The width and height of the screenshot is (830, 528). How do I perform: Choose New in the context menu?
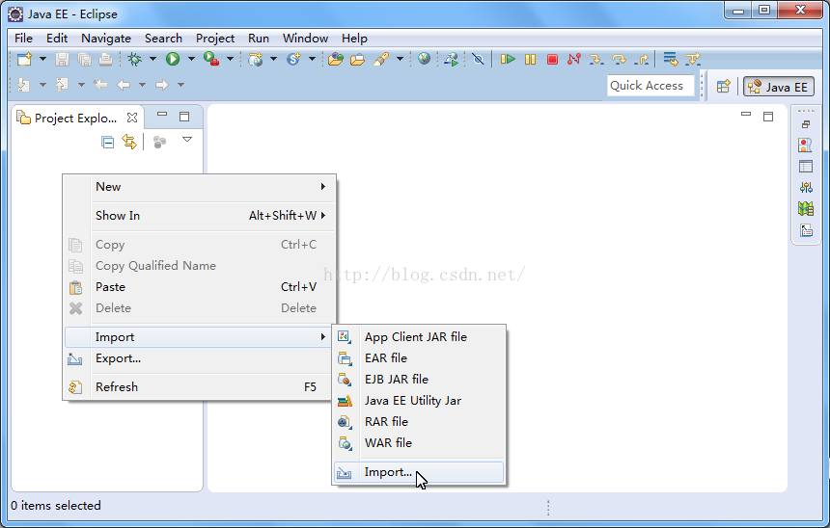coord(200,187)
